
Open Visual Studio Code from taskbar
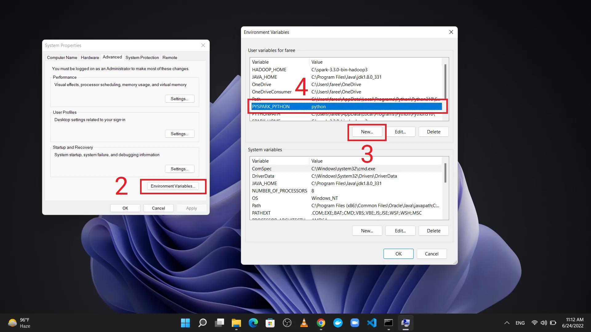point(372,323)
